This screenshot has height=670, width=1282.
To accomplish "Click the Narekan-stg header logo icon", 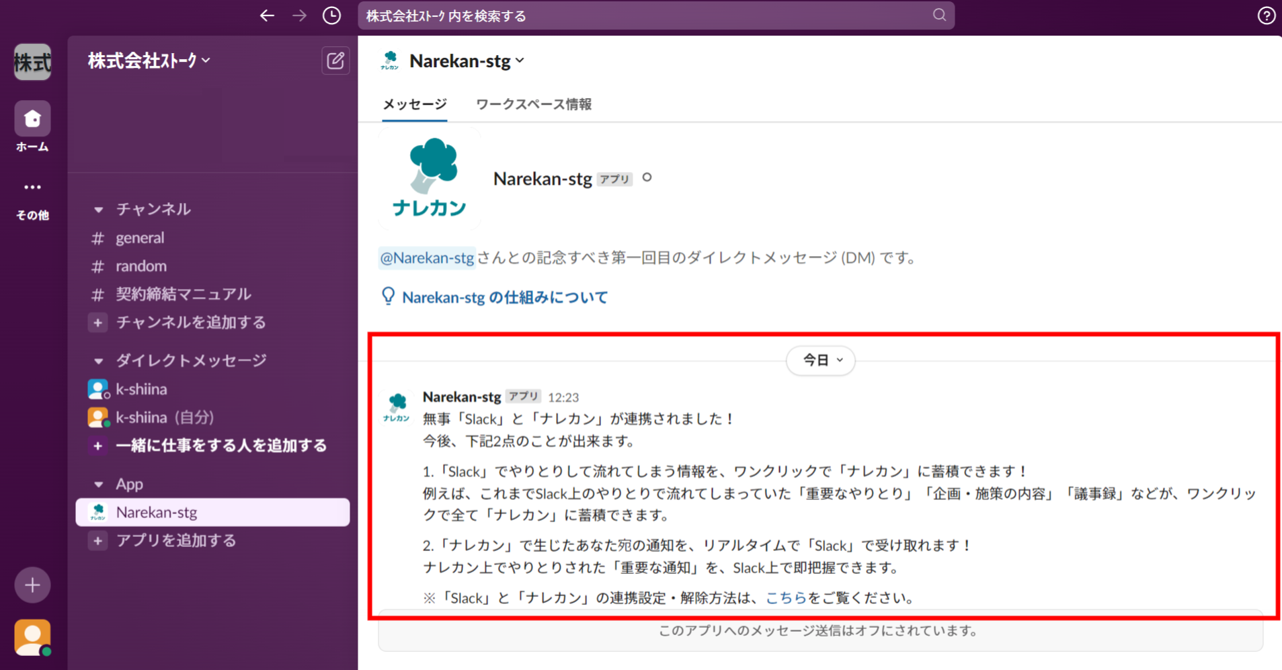I will [x=390, y=60].
